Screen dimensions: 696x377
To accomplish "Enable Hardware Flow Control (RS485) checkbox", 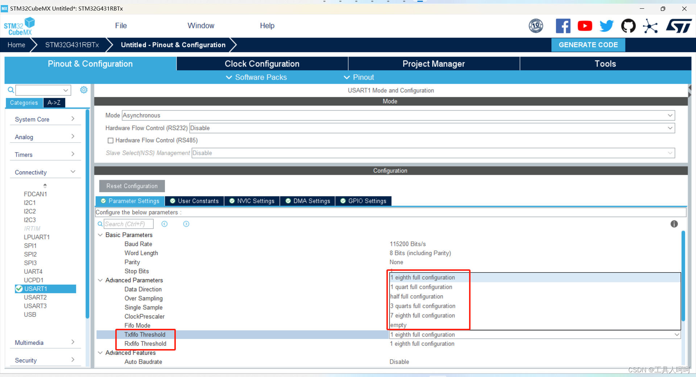I will point(111,140).
